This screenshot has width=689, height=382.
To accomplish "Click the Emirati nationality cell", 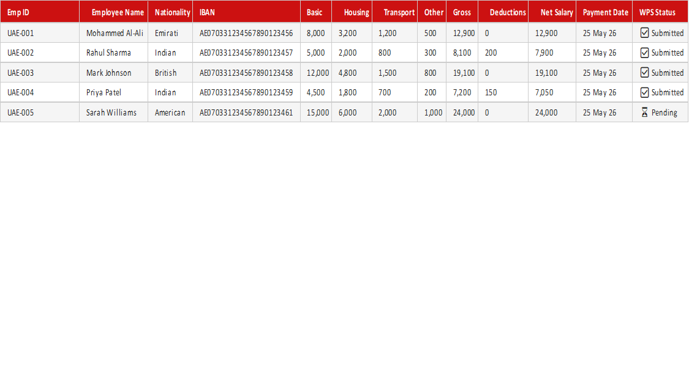I will click(170, 33).
